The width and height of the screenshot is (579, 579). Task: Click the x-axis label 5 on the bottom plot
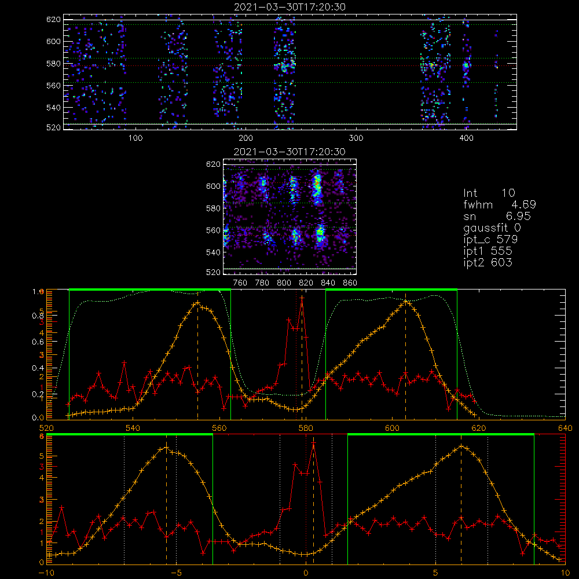pyautogui.click(x=436, y=573)
